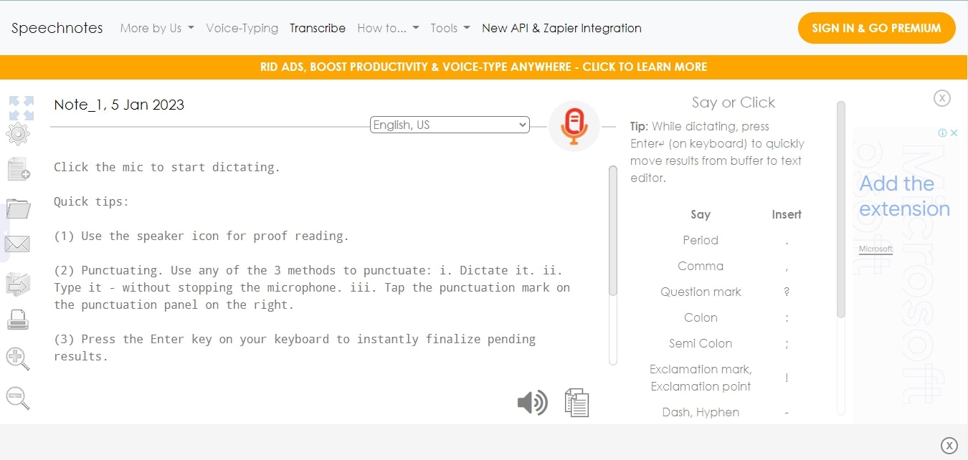Click the note editor vertical scrollbar
The width and height of the screenshot is (968, 460).
click(x=613, y=230)
